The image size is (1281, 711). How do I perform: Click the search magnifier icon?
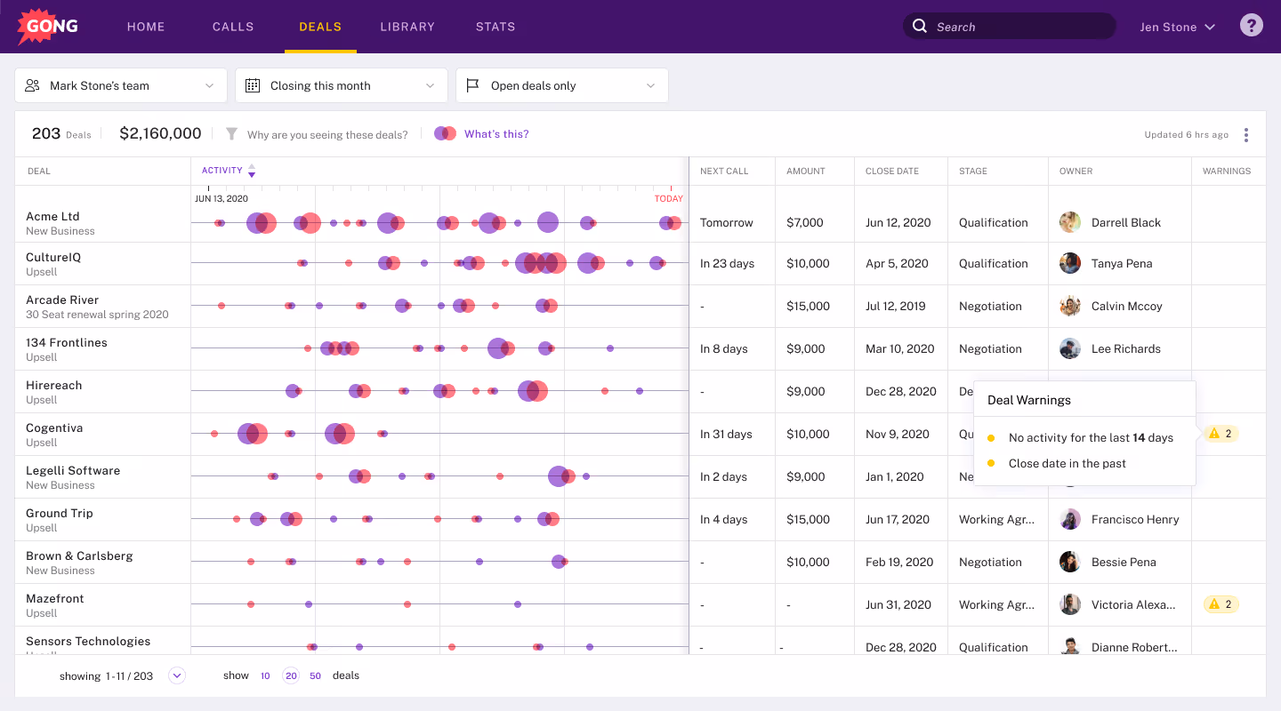pyautogui.click(x=920, y=26)
